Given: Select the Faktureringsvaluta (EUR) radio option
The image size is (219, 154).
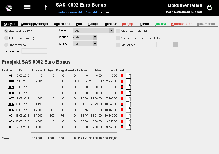Looking at the screenshot, I should (6, 38).
